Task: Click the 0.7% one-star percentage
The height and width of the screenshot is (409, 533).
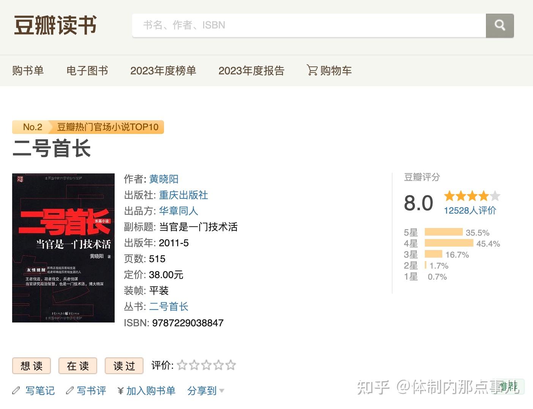Action: click(437, 277)
